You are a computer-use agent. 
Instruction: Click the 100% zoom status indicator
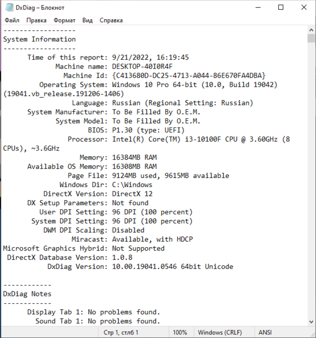(180, 332)
